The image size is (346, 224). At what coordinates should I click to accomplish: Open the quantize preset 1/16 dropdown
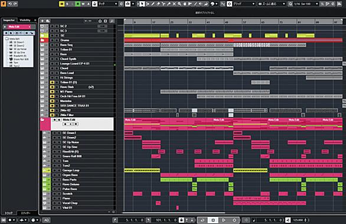point(306,4)
